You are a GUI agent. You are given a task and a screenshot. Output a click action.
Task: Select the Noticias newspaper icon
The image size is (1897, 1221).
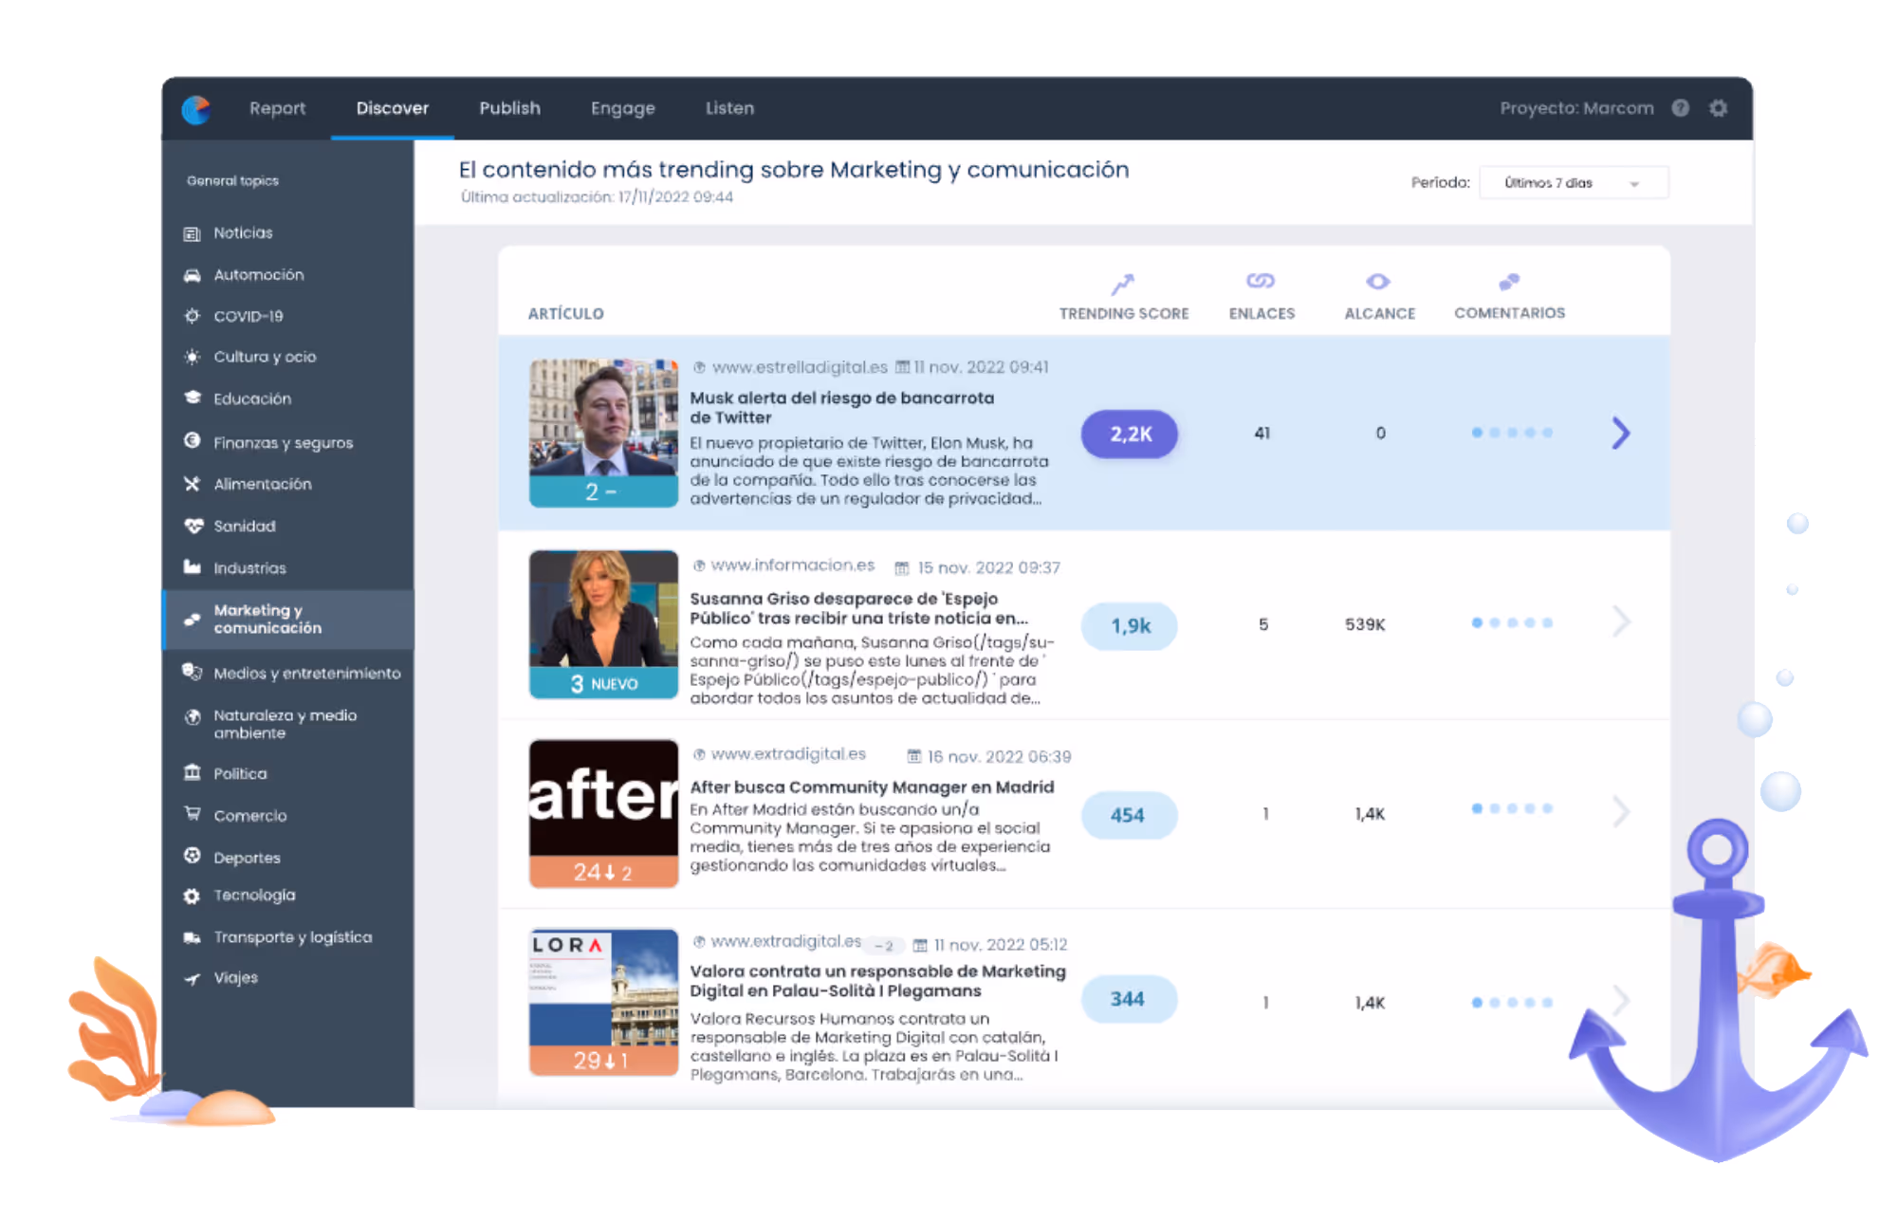click(x=193, y=233)
